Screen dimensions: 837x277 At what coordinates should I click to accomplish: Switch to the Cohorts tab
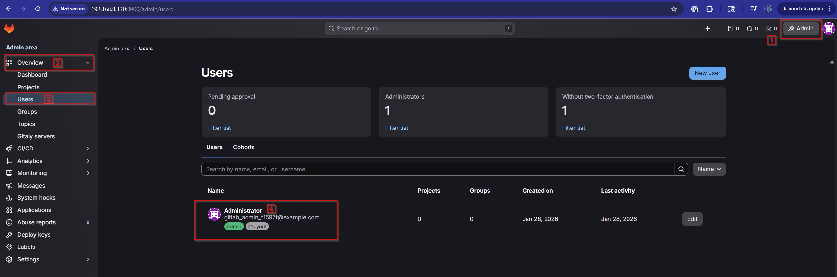pos(244,147)
